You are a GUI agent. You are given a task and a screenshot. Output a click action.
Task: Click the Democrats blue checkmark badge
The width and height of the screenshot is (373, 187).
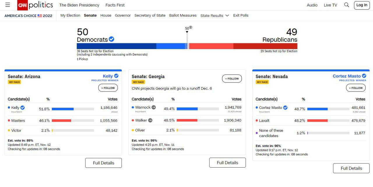pyautogui.click(x=111, y=39)
